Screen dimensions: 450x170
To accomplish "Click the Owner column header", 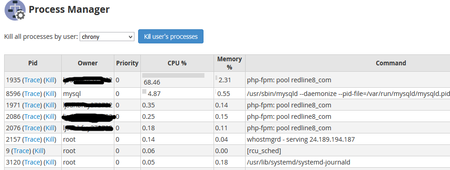I will tap(88, 63).
